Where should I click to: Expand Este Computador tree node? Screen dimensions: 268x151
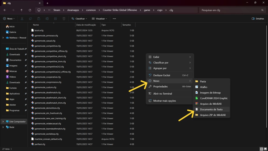tap(3, 122)
